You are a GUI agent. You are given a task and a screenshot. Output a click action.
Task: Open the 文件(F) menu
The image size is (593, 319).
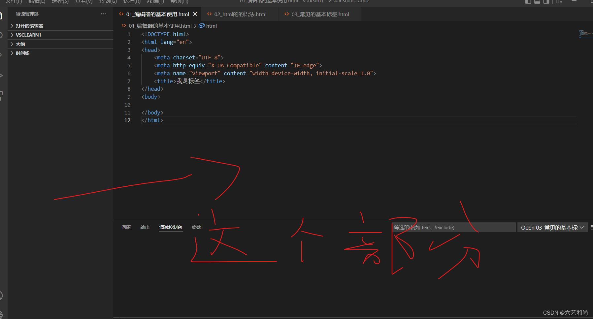14,1
